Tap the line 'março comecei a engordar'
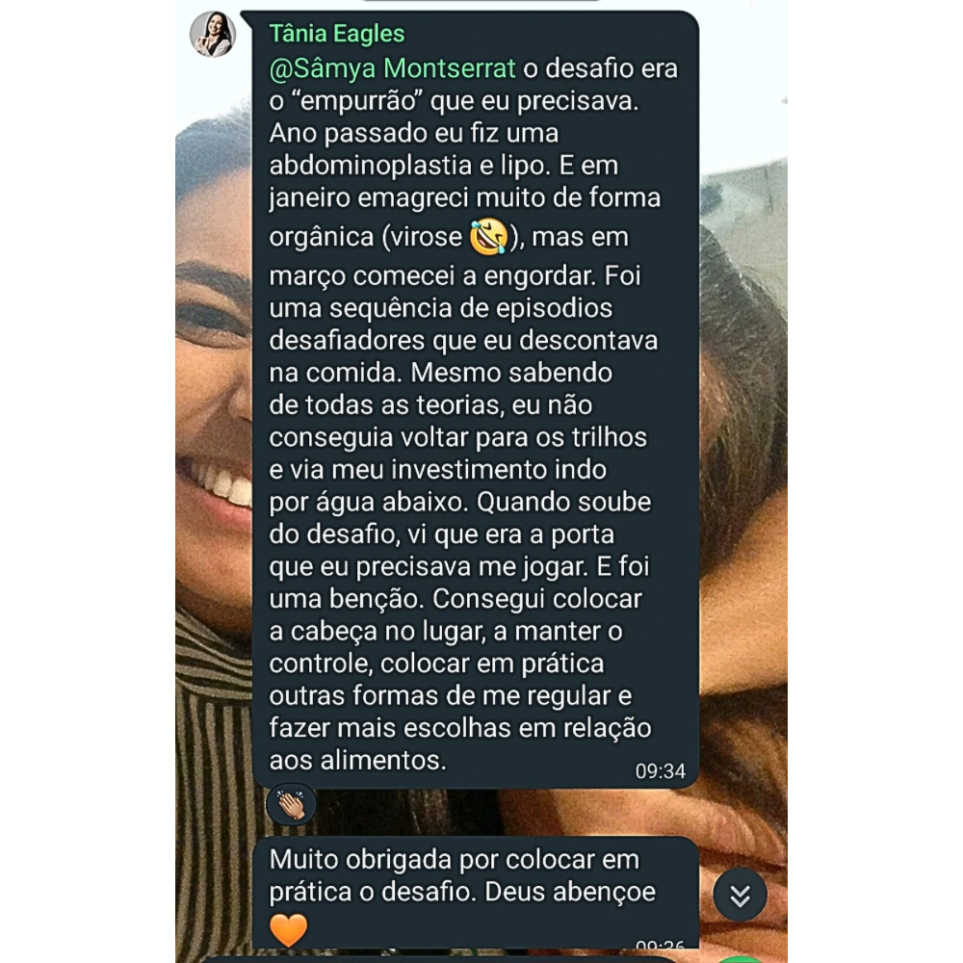The width and height of the screenshot is (963, 963). tap(432, 276)
